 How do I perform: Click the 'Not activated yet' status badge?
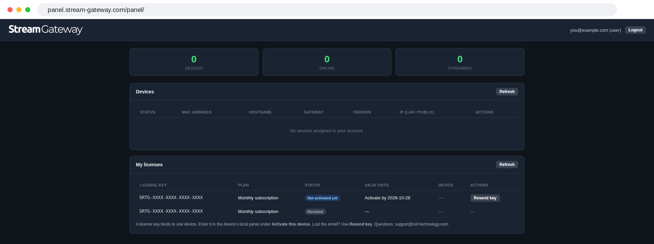[x=322, y=198]
